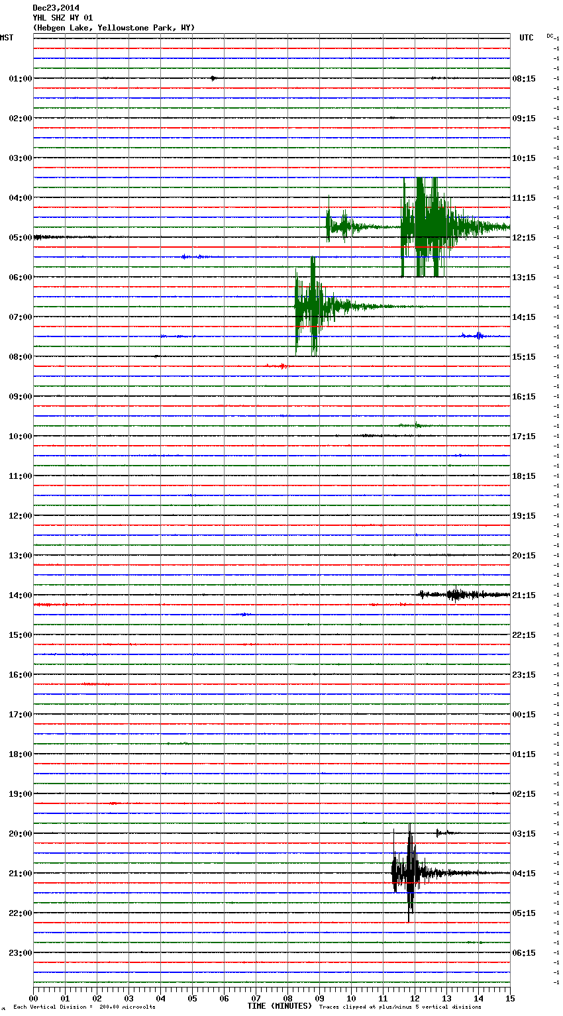The width and height of the screenshot is (563, 1016).
Task: Click the '08' minute tick on the x-axis
Action: point(287,998)
